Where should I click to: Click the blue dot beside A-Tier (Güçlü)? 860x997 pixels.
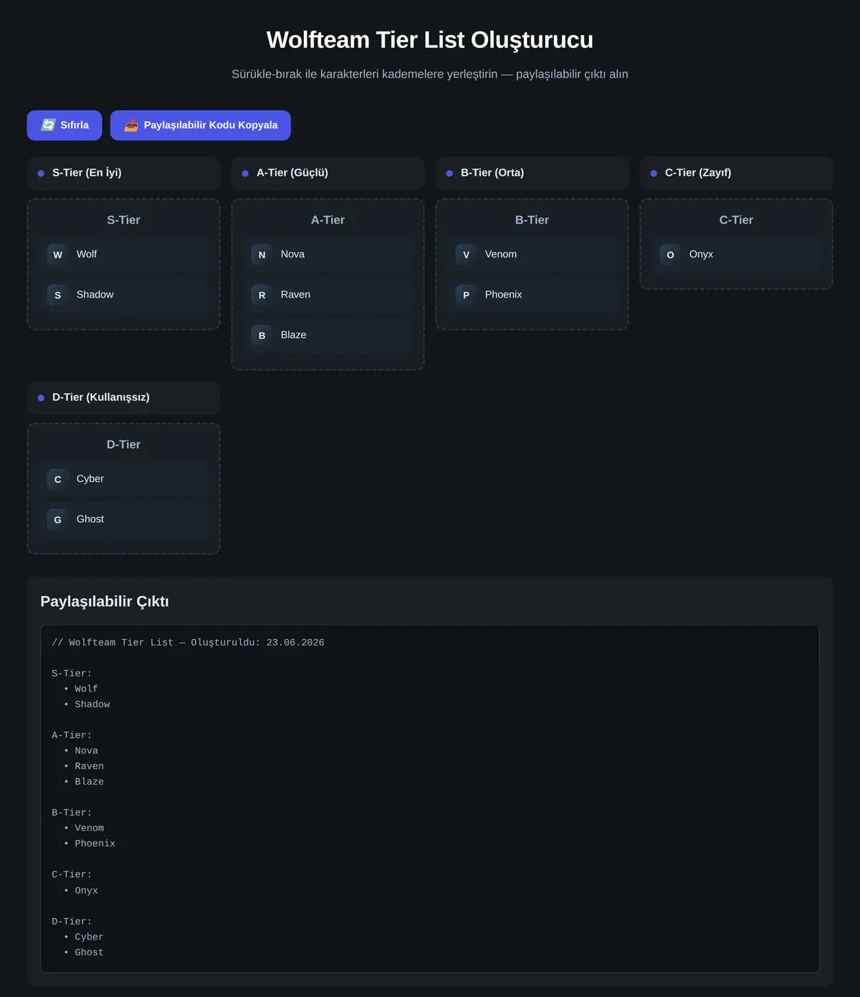coord(245,174)
